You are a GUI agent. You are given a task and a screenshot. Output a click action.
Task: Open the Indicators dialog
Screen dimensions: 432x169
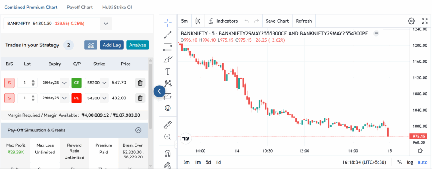(x=223, y=21)
